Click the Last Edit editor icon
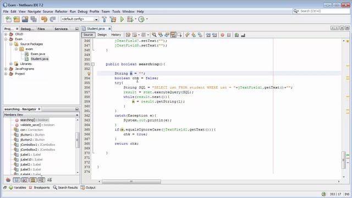The height and width of the screenshot is (198, 352). 128,35
